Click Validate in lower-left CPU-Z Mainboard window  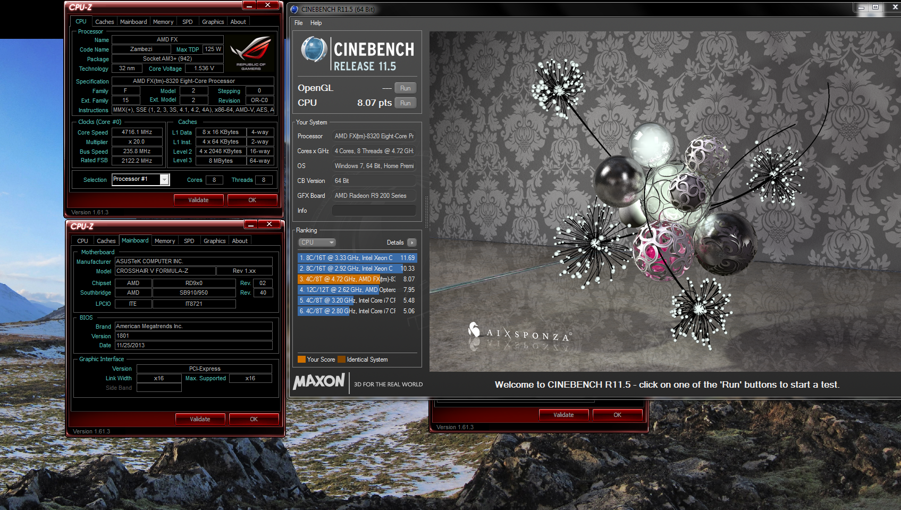click(200, 419)
